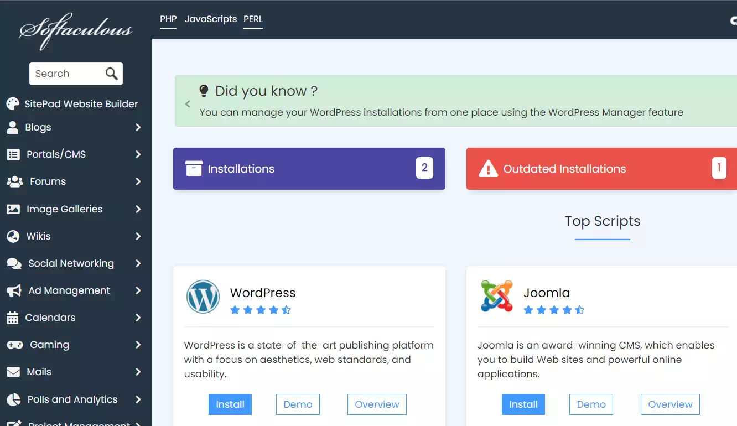Switch to the PHP scripts tab
The height and width of the screenshot is (426, 737).
point(168,19)
